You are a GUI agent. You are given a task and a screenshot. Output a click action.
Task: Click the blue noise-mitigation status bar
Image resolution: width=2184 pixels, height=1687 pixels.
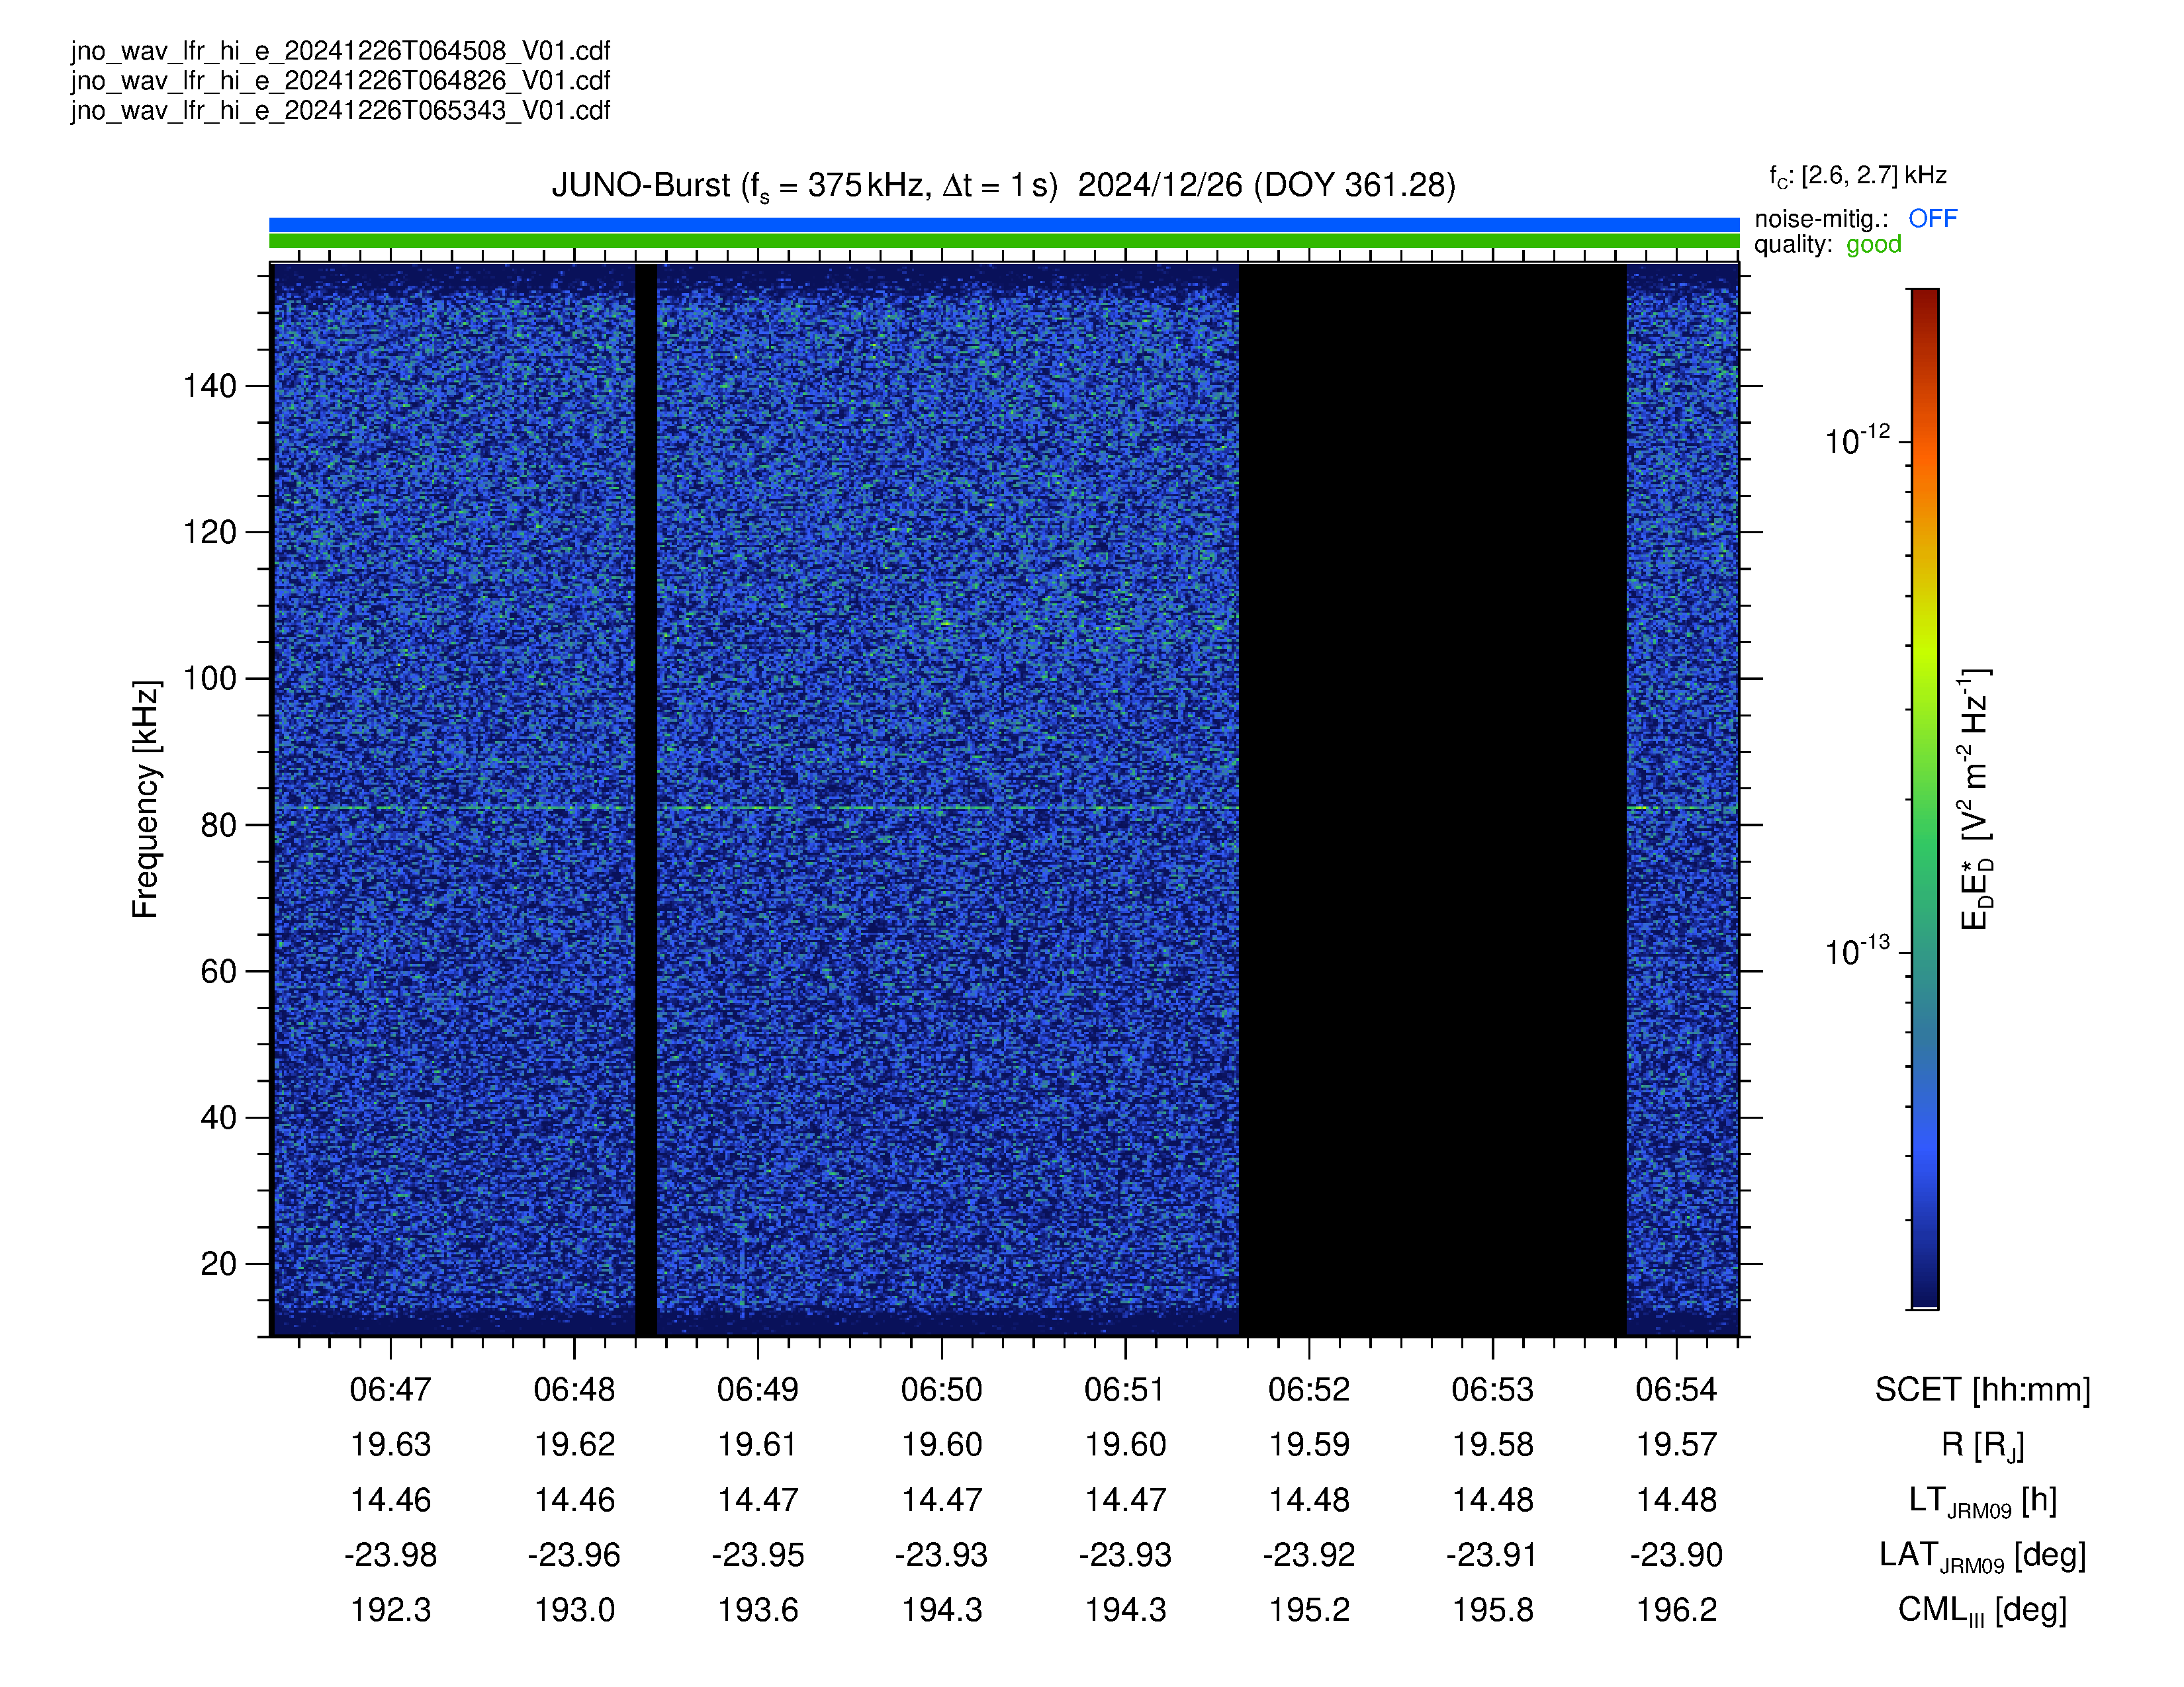point(1004,225)
